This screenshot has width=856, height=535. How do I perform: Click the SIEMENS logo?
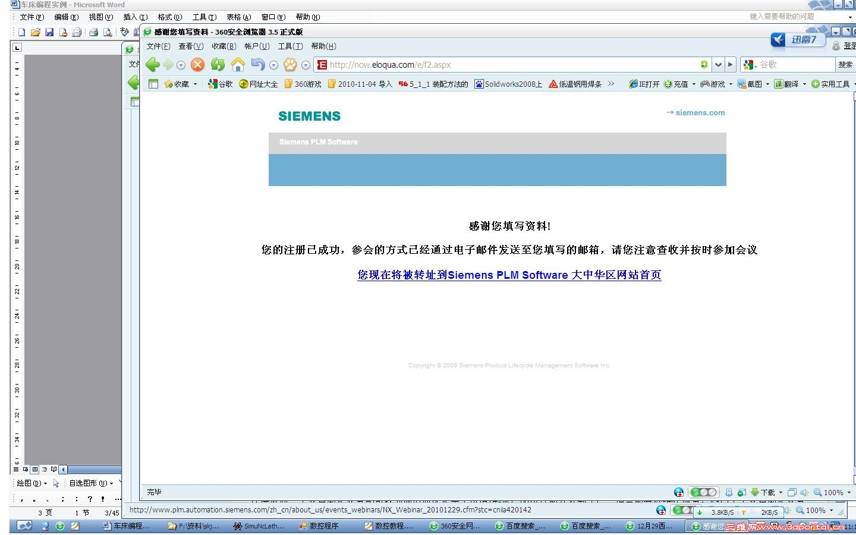pos(310,116)
